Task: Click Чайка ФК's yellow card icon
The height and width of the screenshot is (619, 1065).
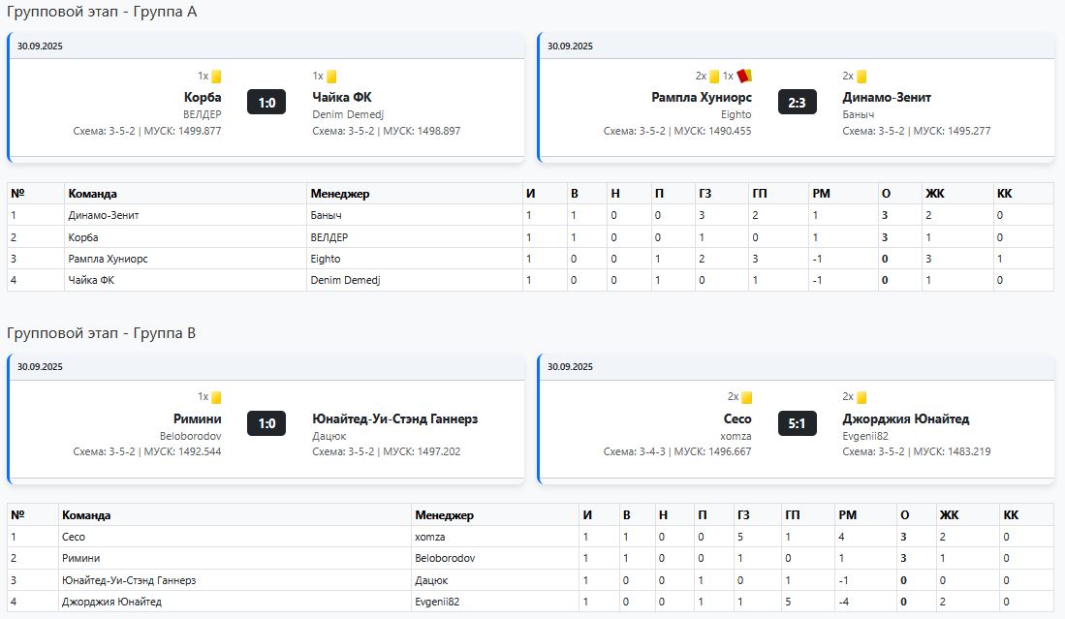Action: [x=331, y=77]
